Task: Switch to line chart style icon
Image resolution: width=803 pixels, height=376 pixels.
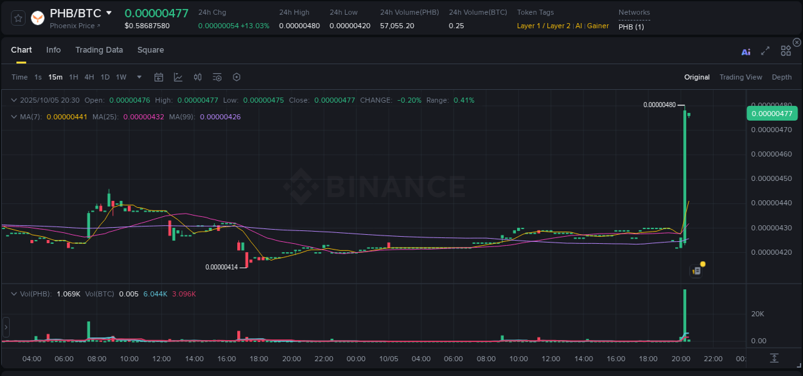Action: click(178, 77)
